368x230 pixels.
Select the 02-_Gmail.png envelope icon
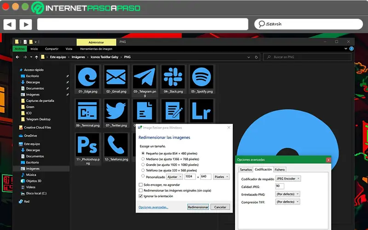coord(116,79)
